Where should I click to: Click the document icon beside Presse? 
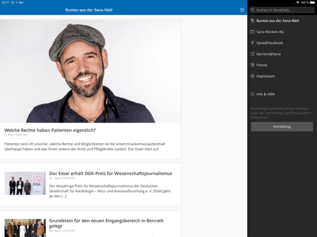[x=252, y=65]
